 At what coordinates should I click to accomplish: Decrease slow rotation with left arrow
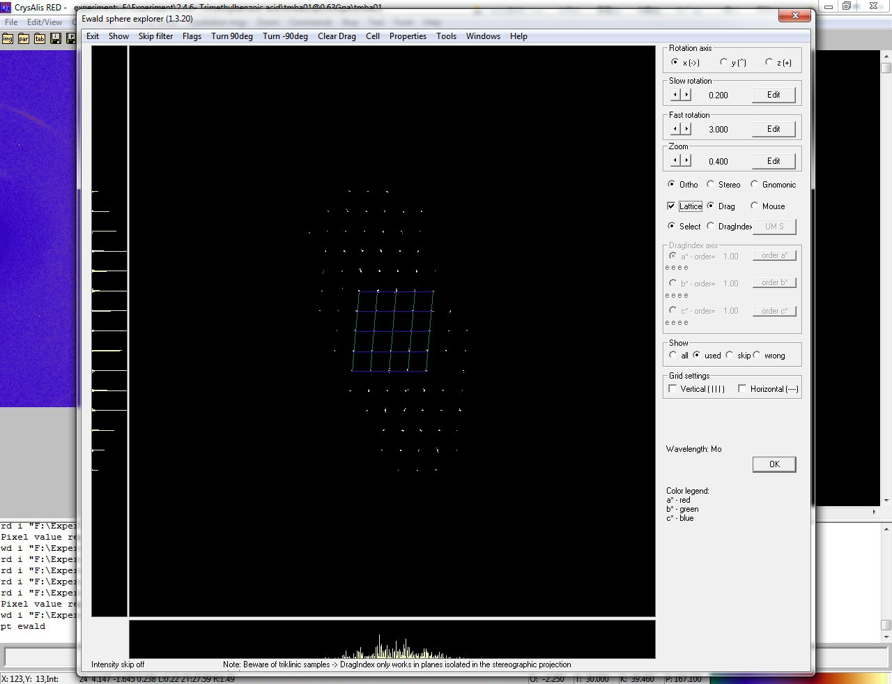point(675,95)
